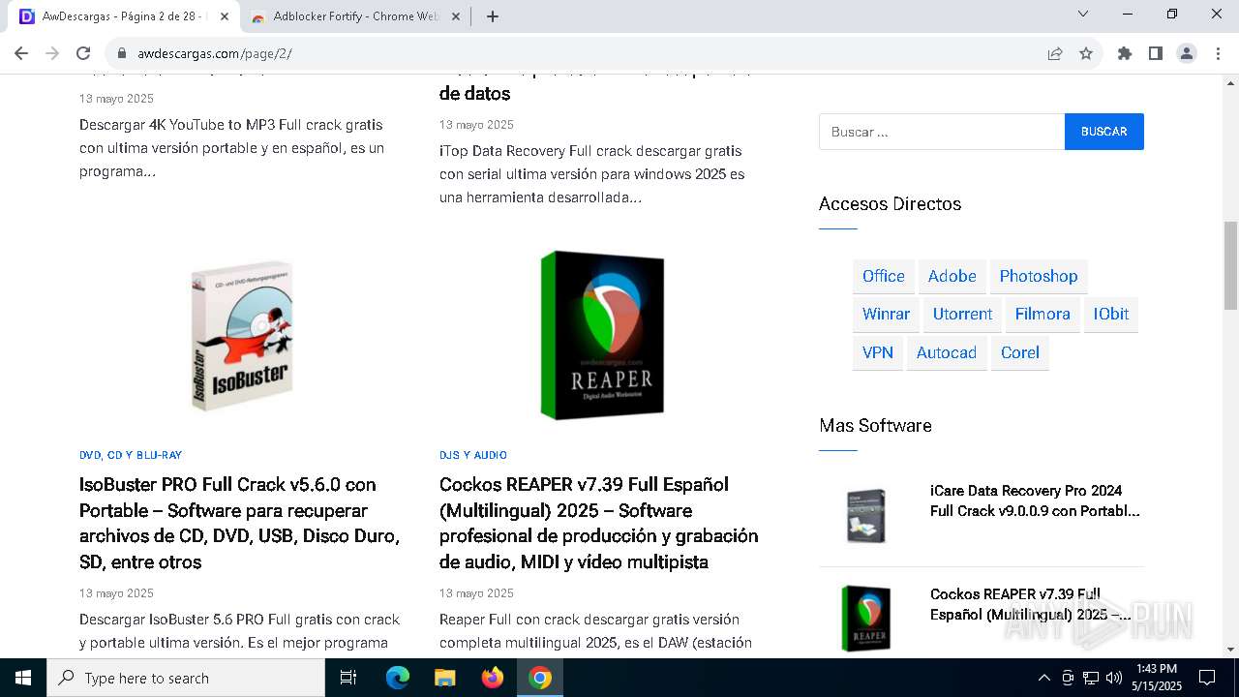Open a new browser tab
This screenshot has height=697, width=1239.
(x=493, y=16)
